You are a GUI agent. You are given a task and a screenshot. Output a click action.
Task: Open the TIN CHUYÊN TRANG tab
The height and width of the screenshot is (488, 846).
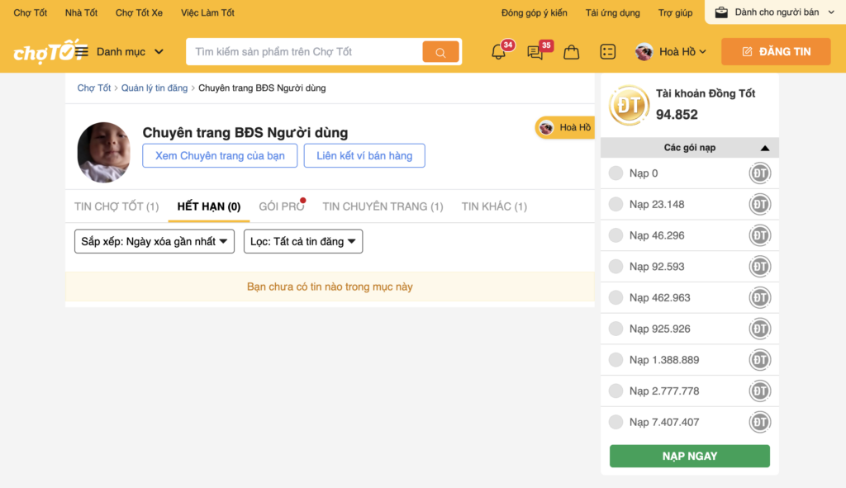tap(383, 206)
